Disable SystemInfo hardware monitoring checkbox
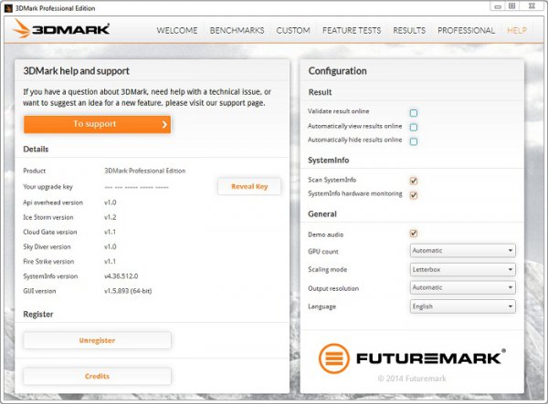Screen dimensions: 548x404 click(x=414, y=195)
